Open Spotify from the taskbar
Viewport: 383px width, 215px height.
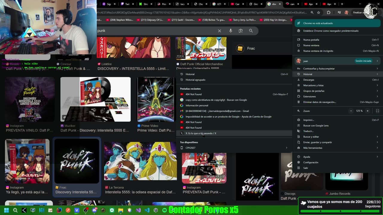164,210
